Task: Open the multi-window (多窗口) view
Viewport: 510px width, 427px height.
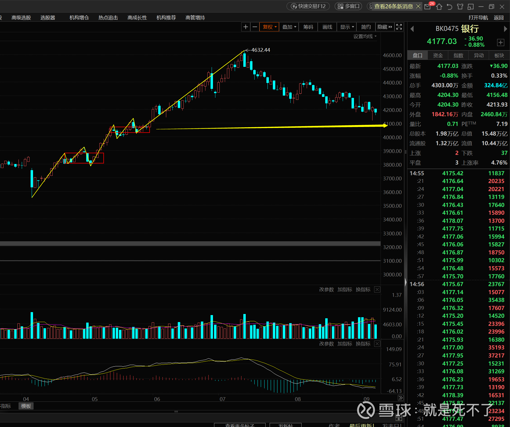Action: (x=348, y=6)
